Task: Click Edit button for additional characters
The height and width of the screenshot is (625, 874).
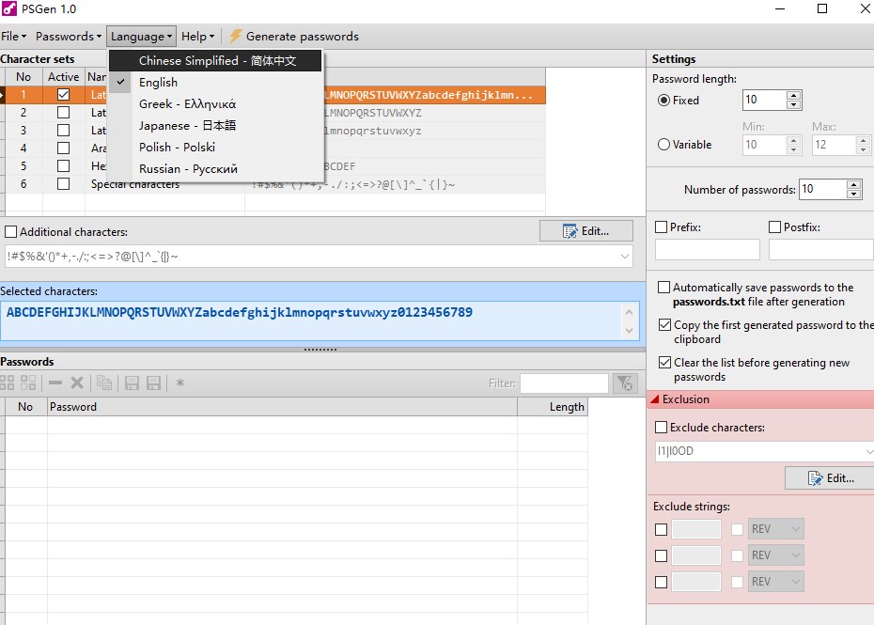Action: point(585,231)
